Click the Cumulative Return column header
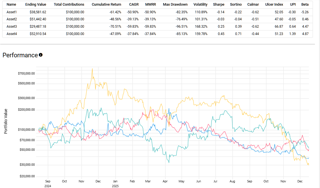 (x=106, y=5)
